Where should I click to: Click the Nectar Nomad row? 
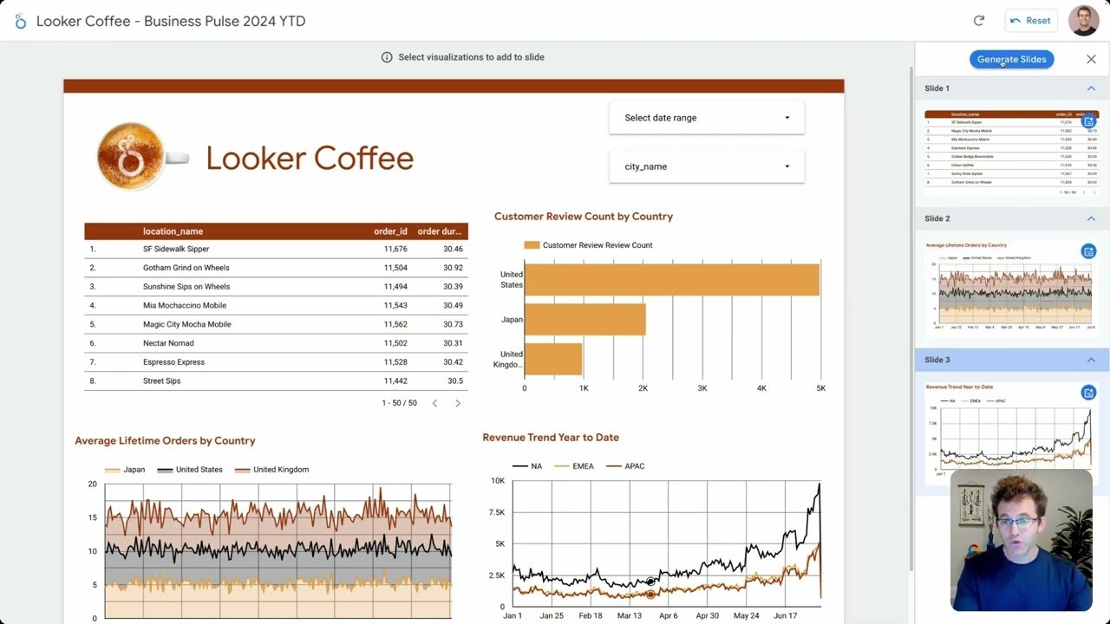[x=276, y=343]
